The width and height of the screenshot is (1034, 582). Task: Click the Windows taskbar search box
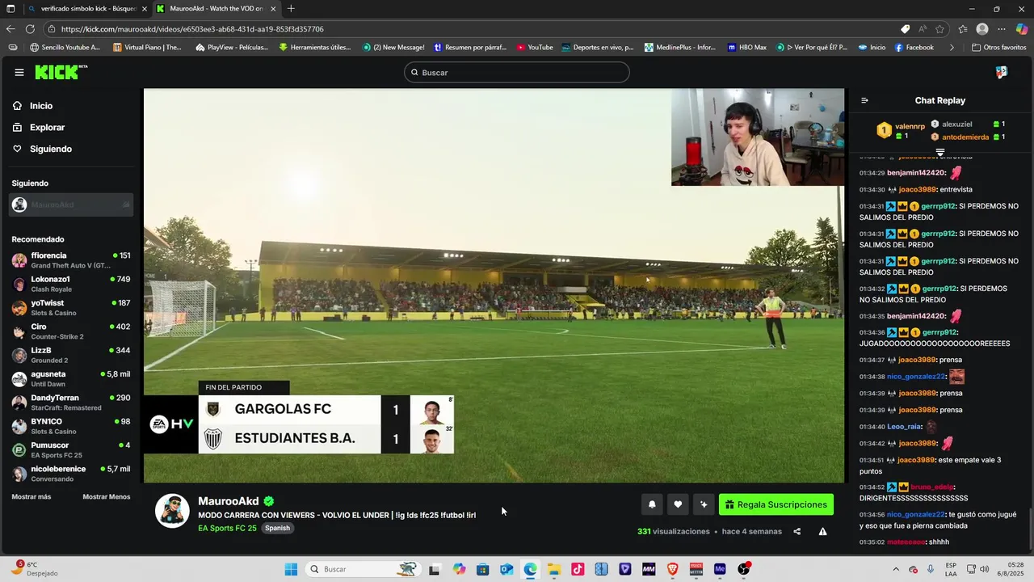pos(363,569)
